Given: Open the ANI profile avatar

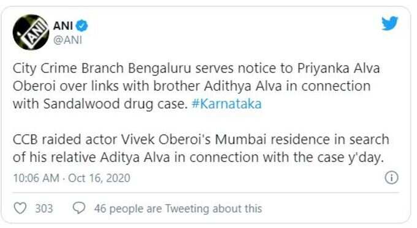Looking at the screenshot, I should [31, 32].
